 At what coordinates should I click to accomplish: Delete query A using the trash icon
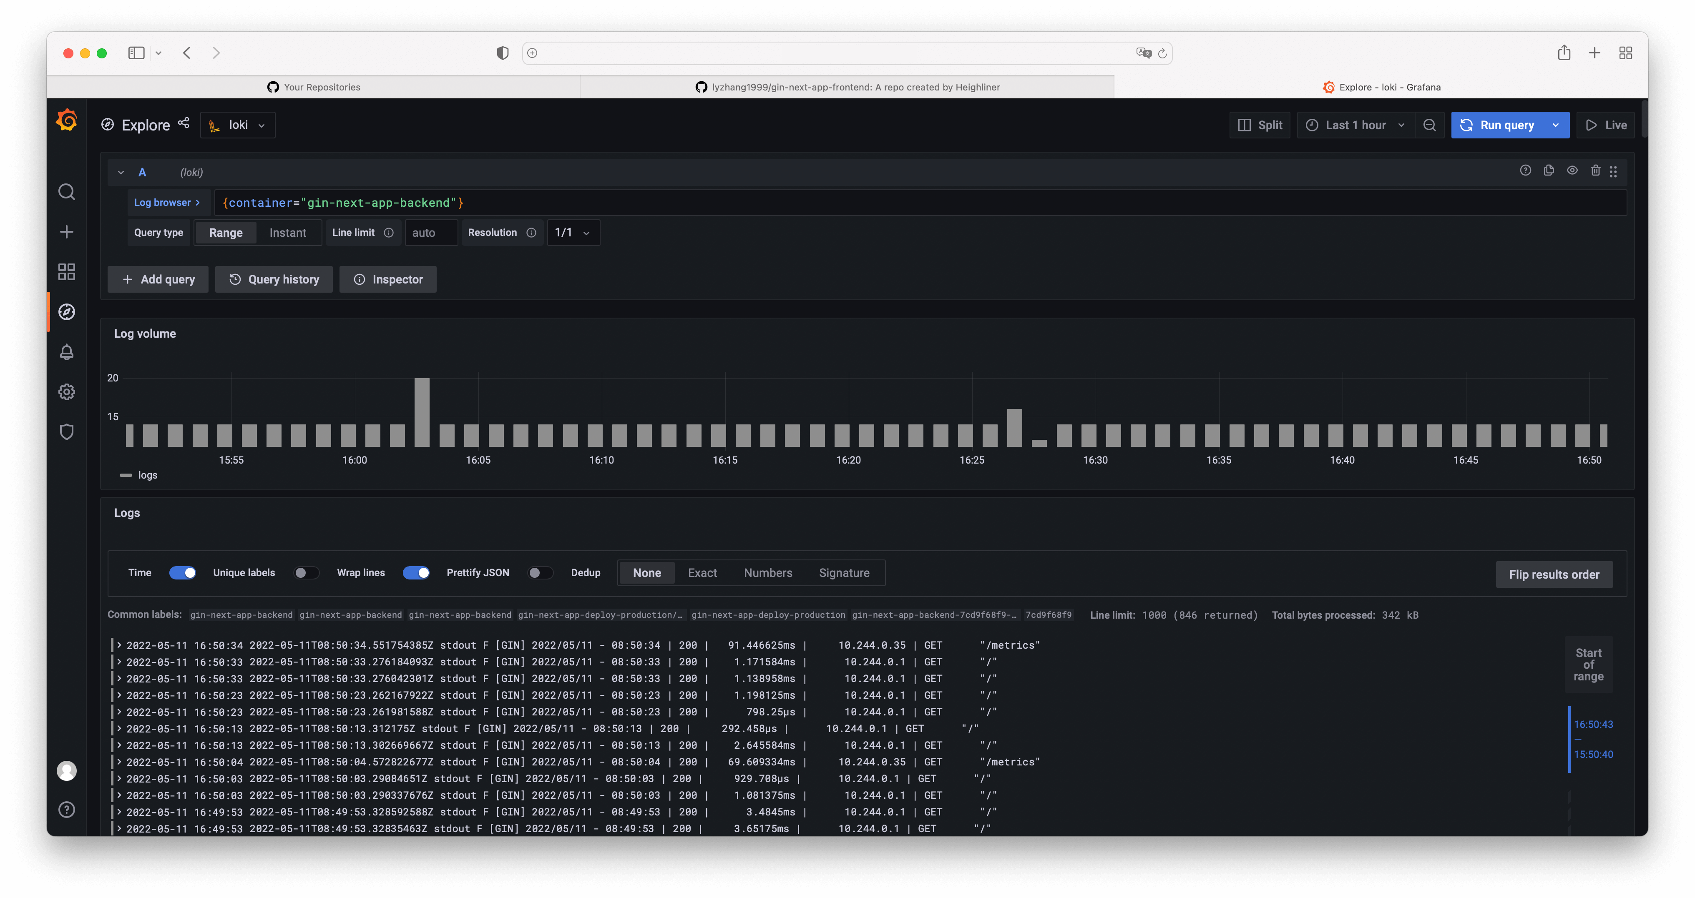pos(1596,171)
